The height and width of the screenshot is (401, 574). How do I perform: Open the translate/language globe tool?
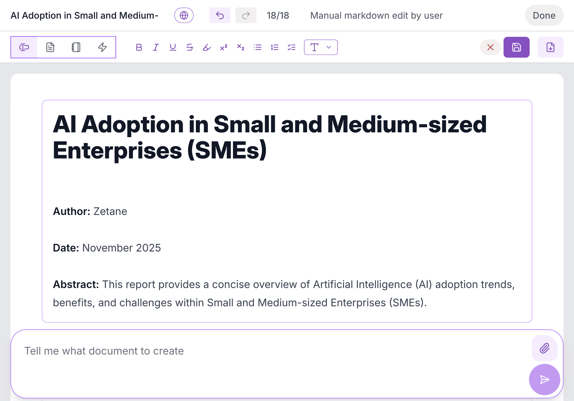pos(184,15)
